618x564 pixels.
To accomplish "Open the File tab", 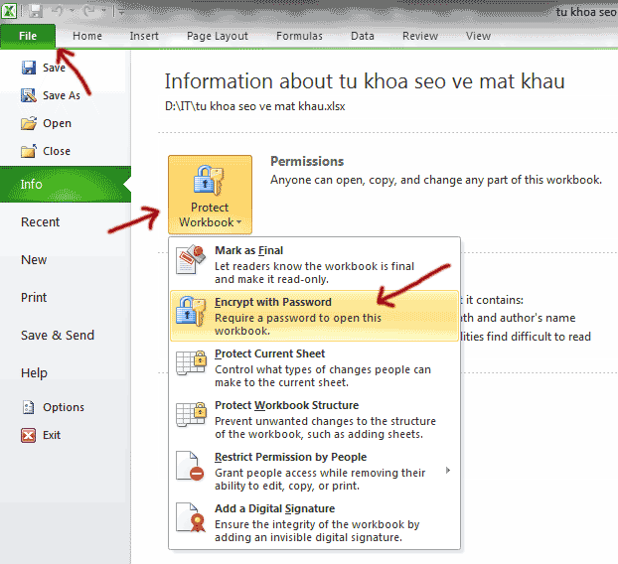I will click(28, 36).
